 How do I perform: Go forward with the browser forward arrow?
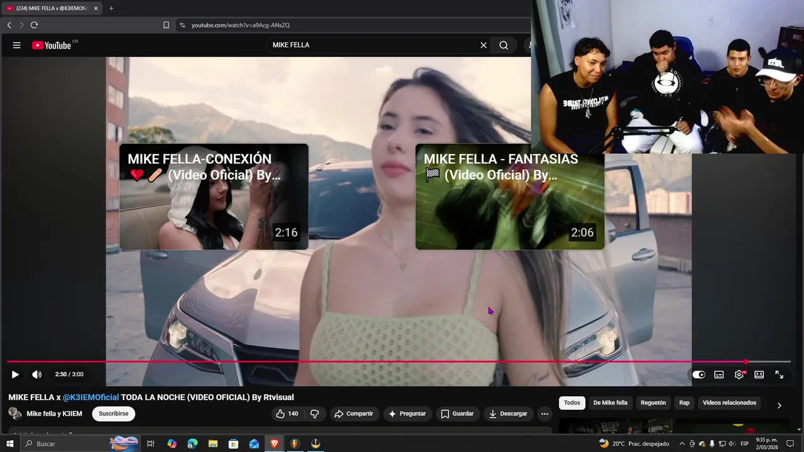[x=21, y=25]
